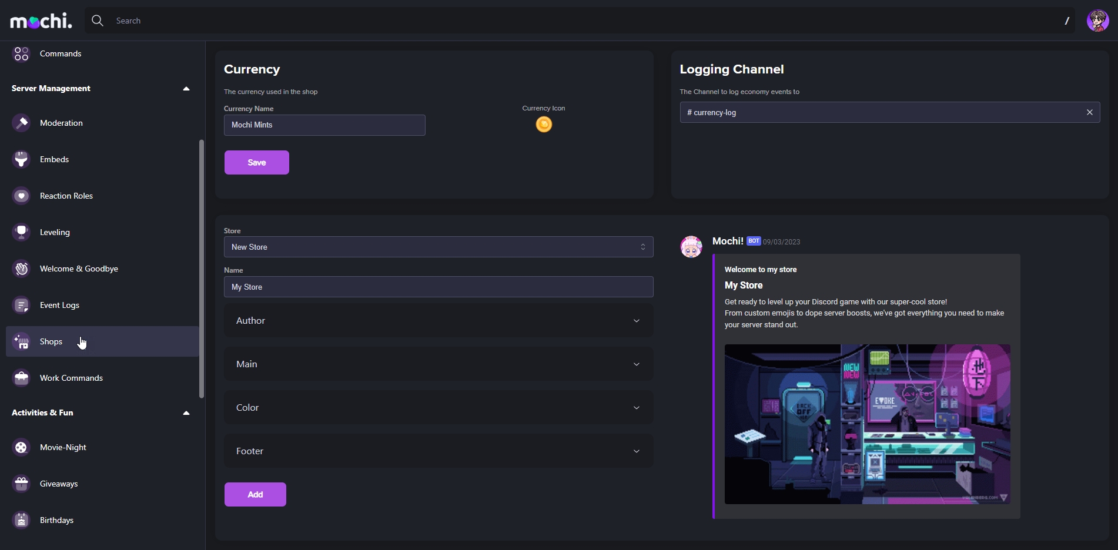Click the 09/03/2023 timestamp

781,242
